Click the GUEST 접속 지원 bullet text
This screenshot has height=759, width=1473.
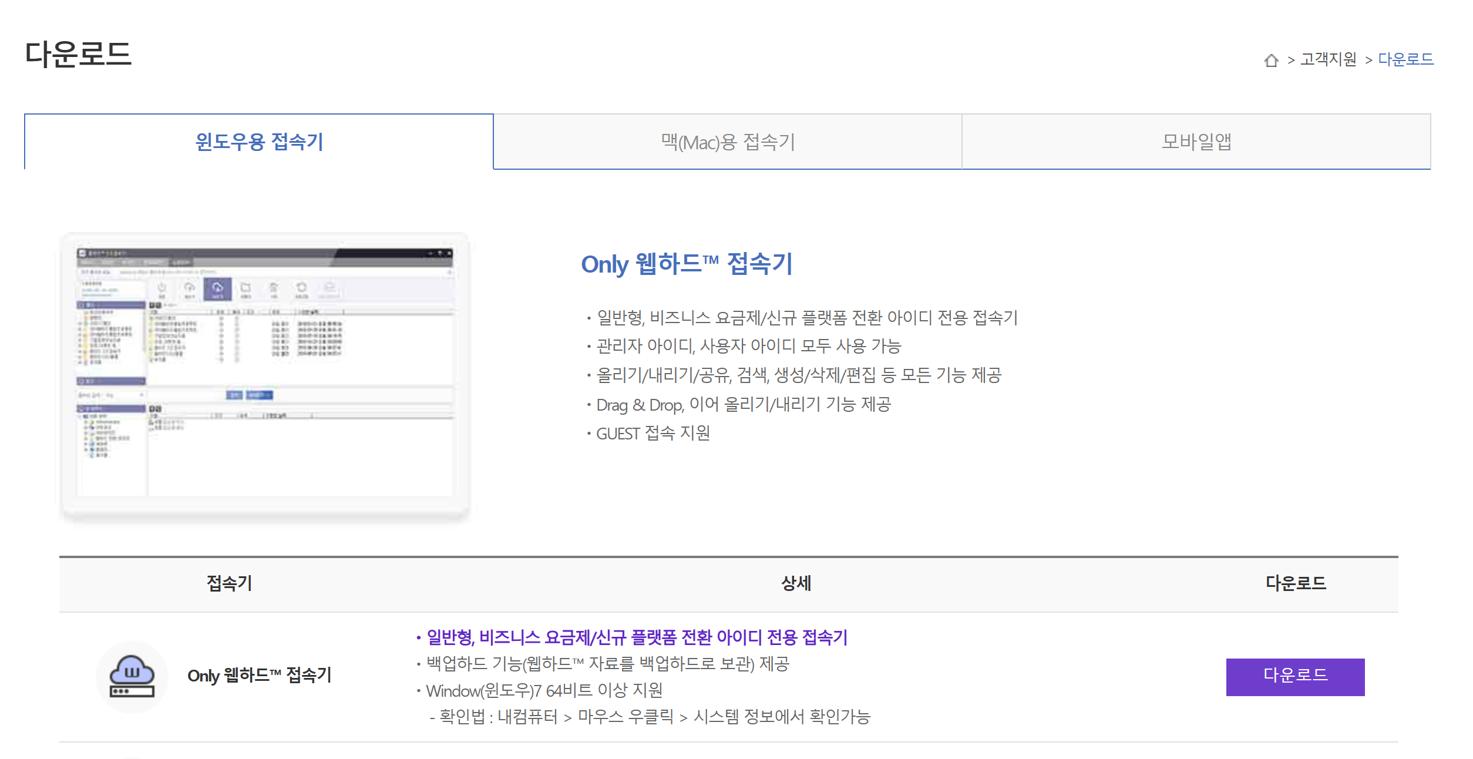pyautogui.click(x=653, y=434)
